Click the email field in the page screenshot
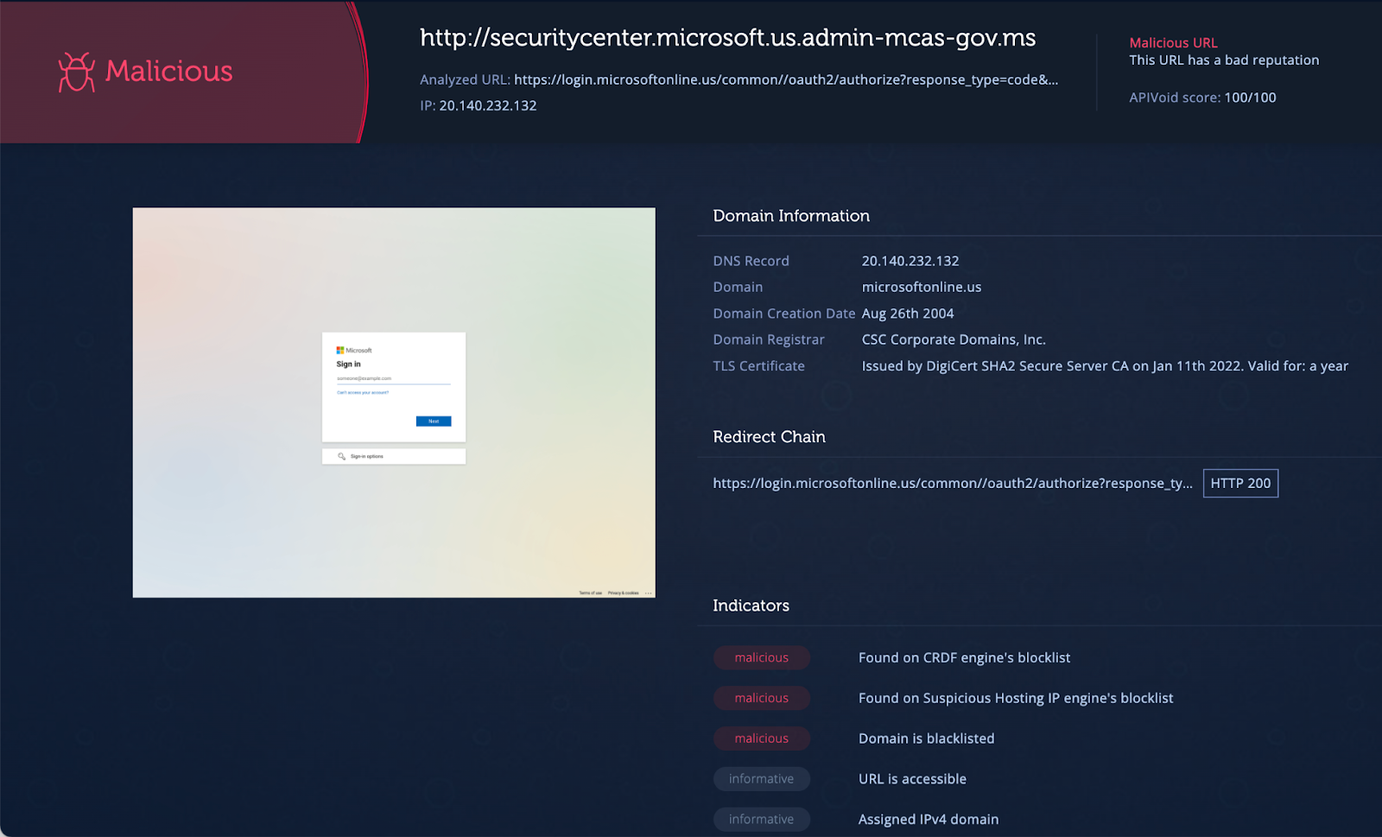The image size is (1382, 837). coord(393,379)
